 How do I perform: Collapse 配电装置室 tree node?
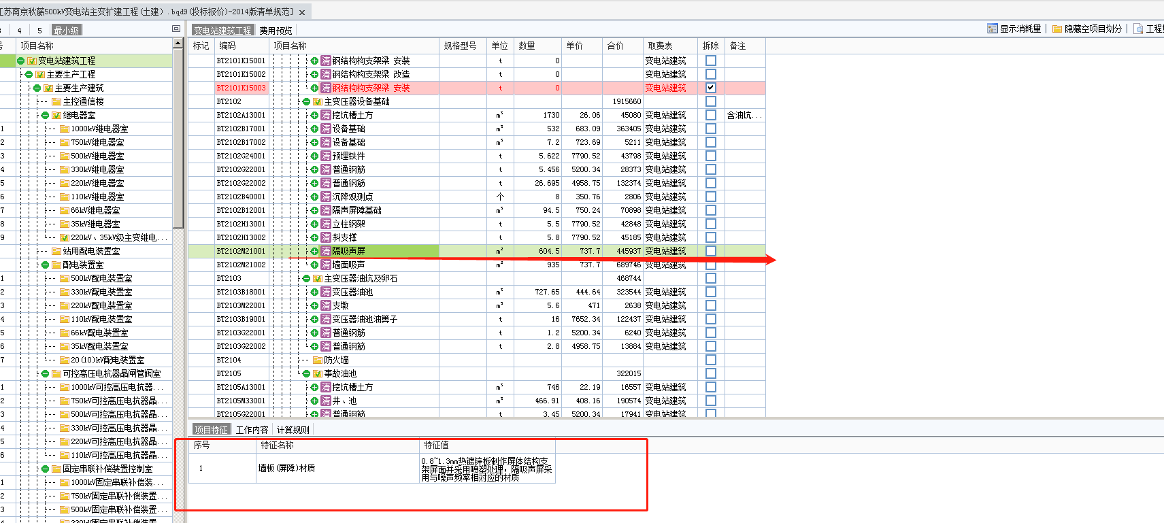point(46,265)
